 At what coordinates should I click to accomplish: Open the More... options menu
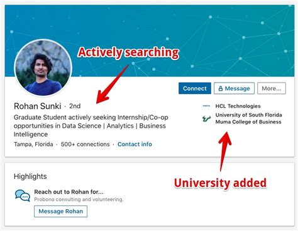click(272, 88)
